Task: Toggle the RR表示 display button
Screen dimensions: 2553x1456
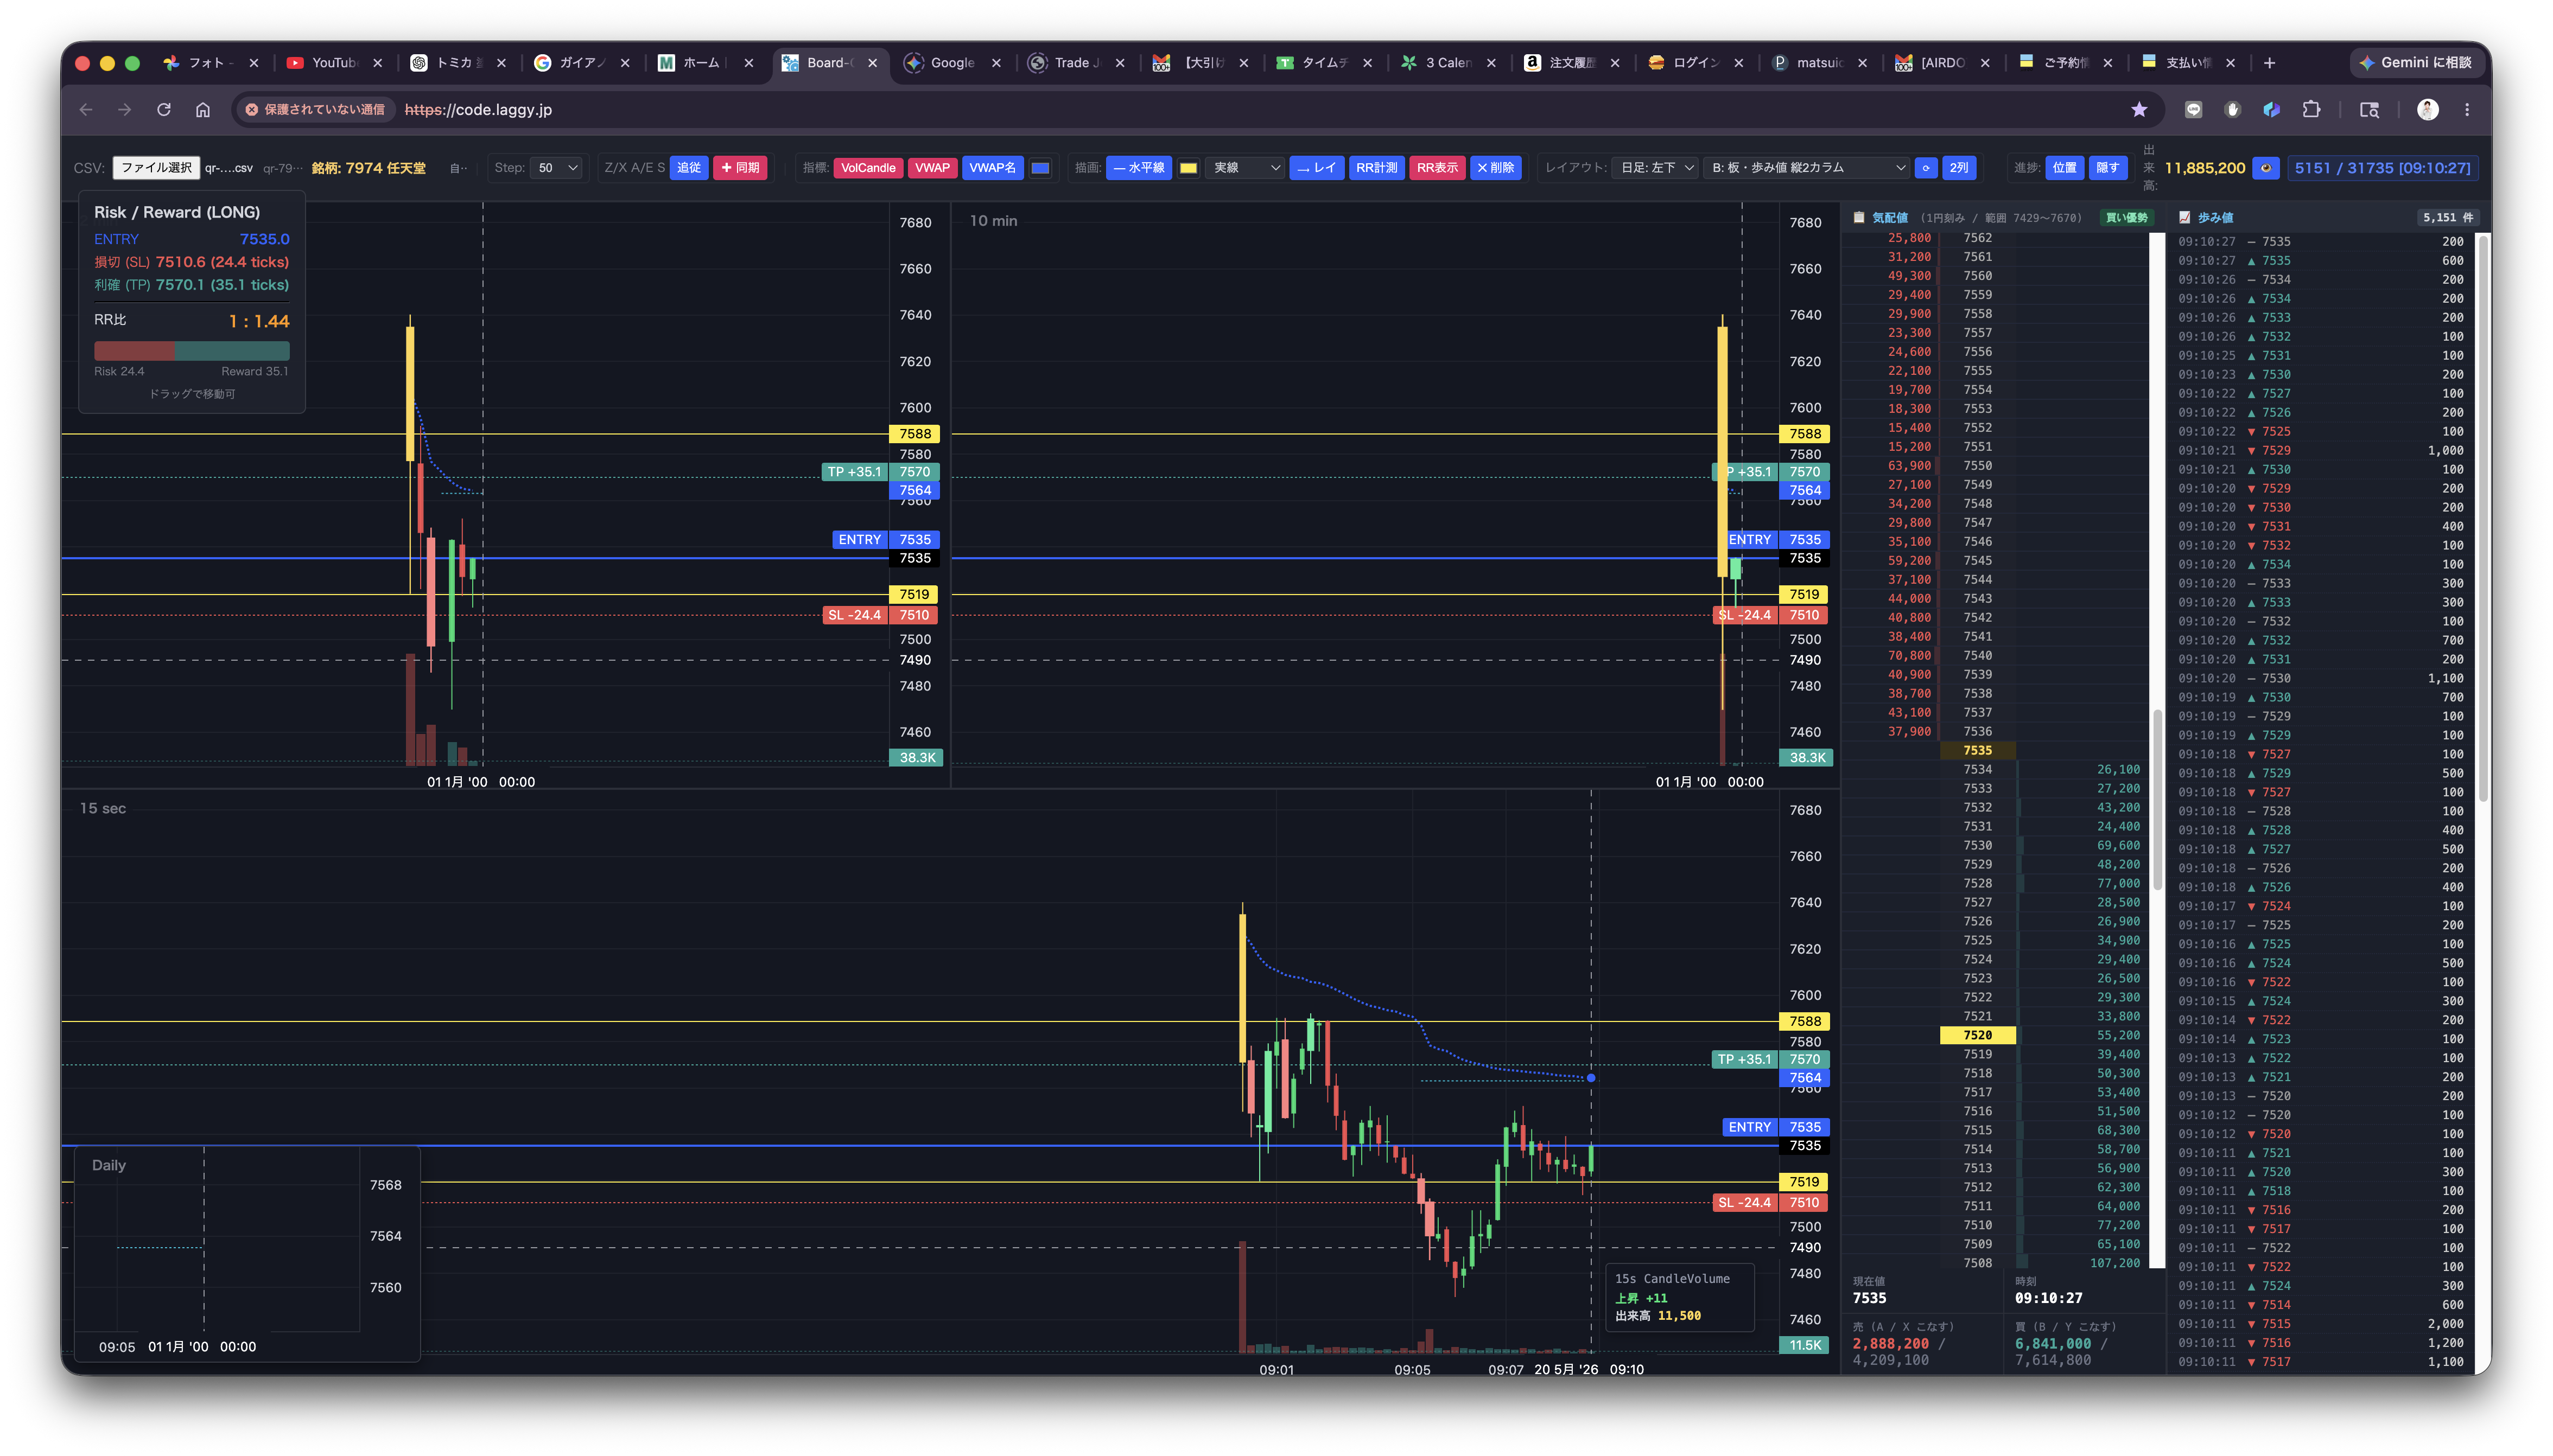Action: 1437,168
